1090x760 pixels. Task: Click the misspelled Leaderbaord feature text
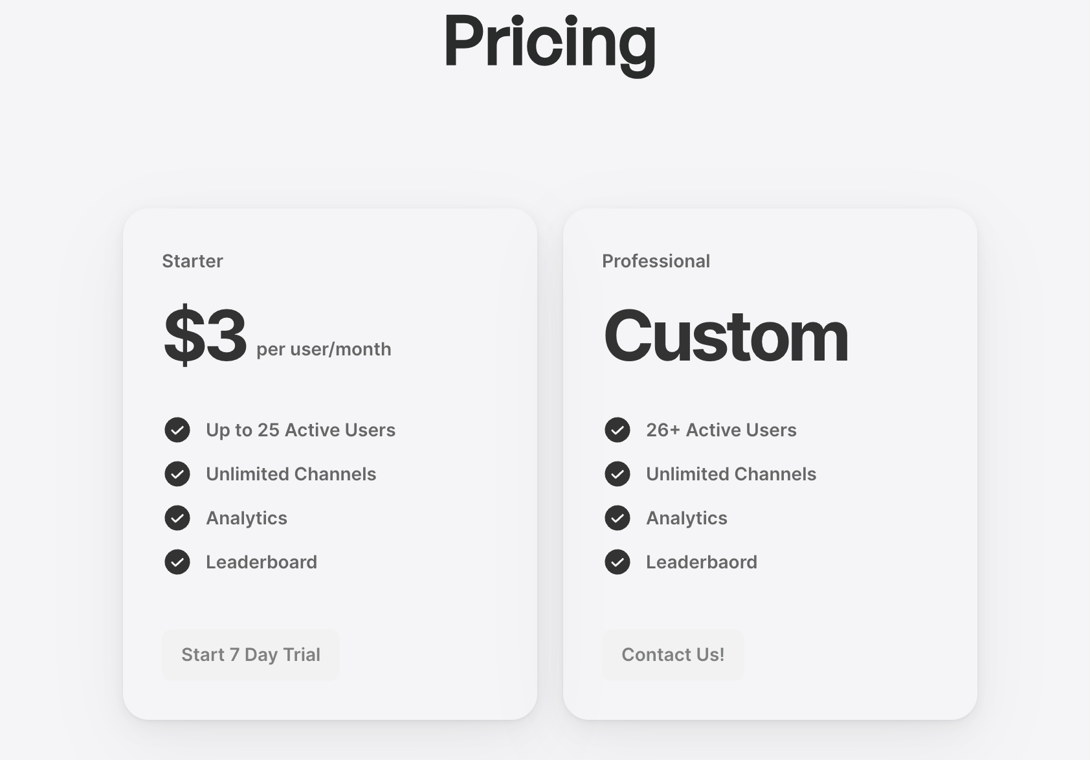point(701,562)
